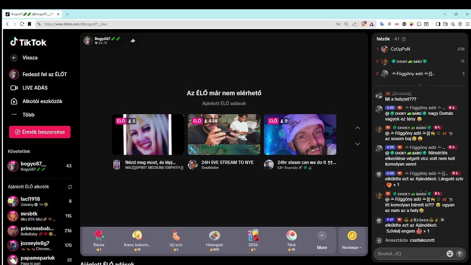This screenshot has height=265, width=471.
Task: Open top viewer CzUpPoN
Action: pos(419,49)
